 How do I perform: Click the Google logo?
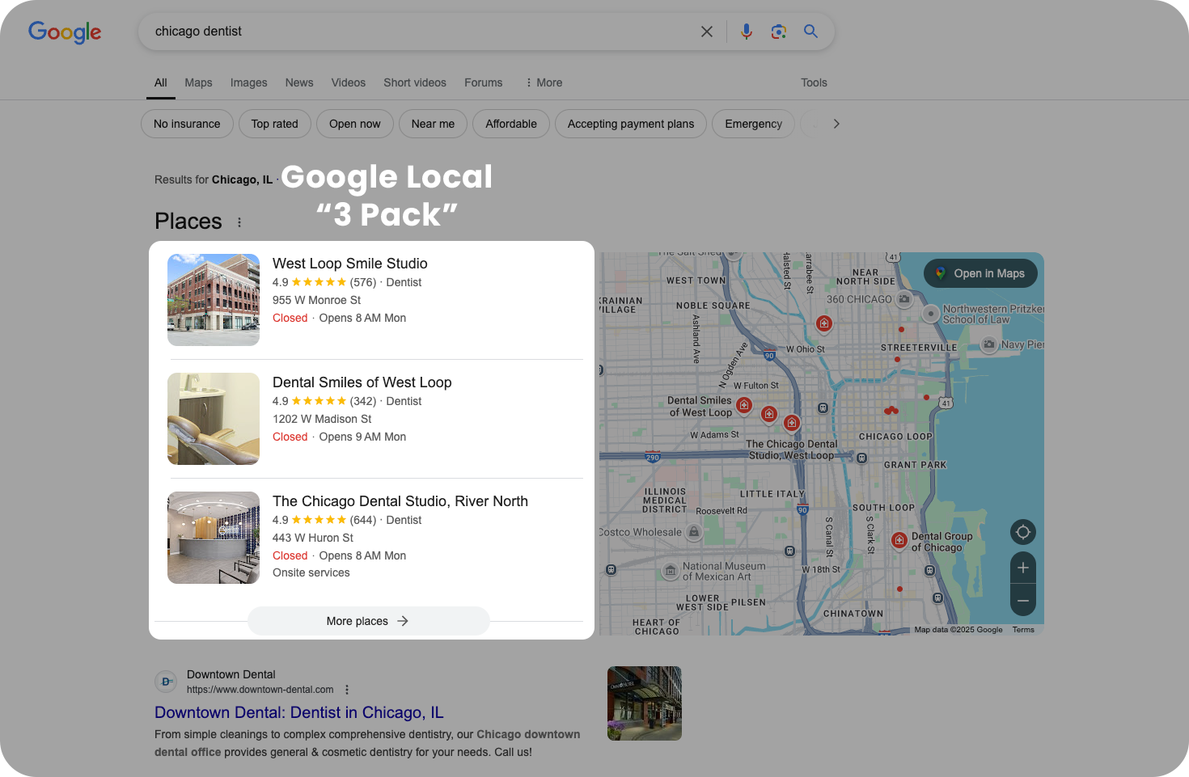coord(65,32)
